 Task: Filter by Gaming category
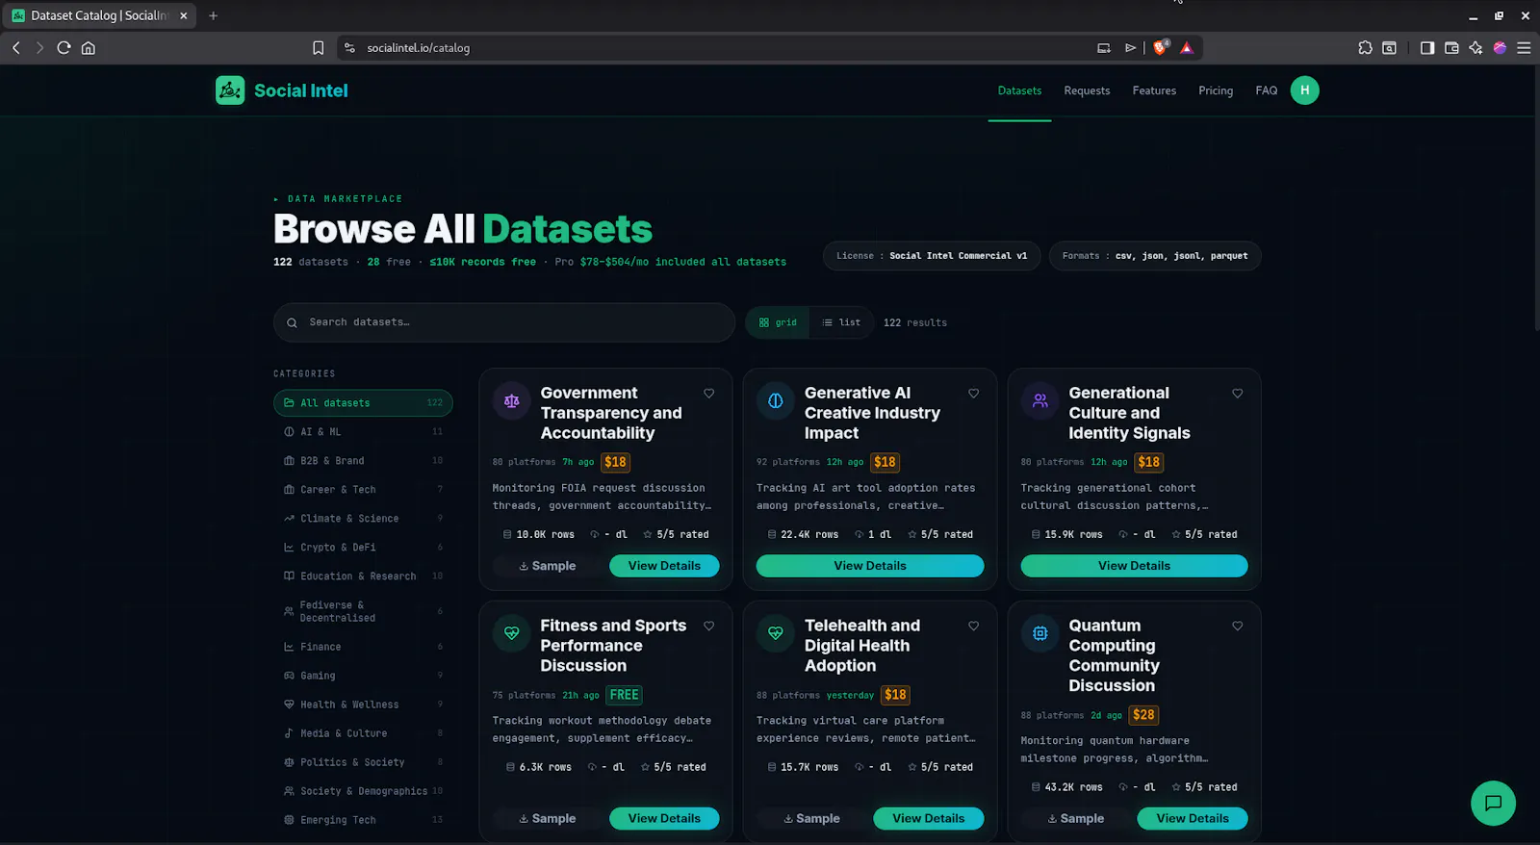tap(363, 676)
